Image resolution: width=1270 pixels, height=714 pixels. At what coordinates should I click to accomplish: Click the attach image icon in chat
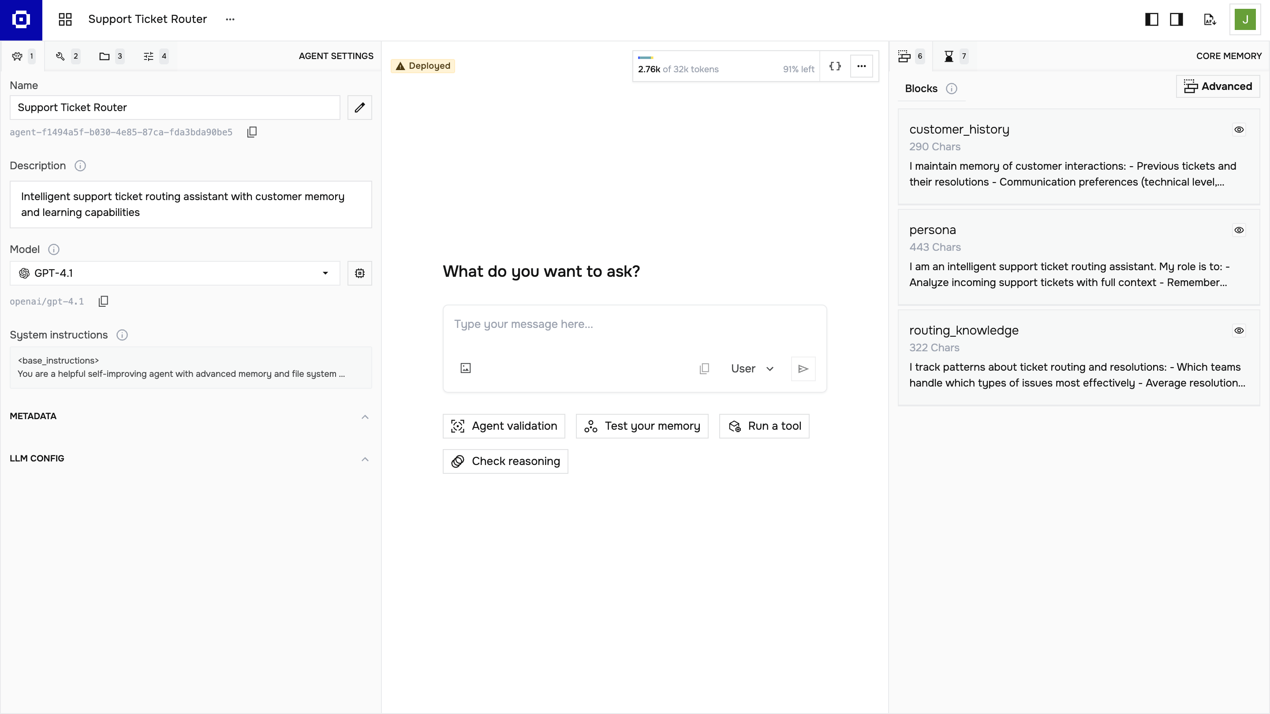pyautogui.click(x=465, y=368)
